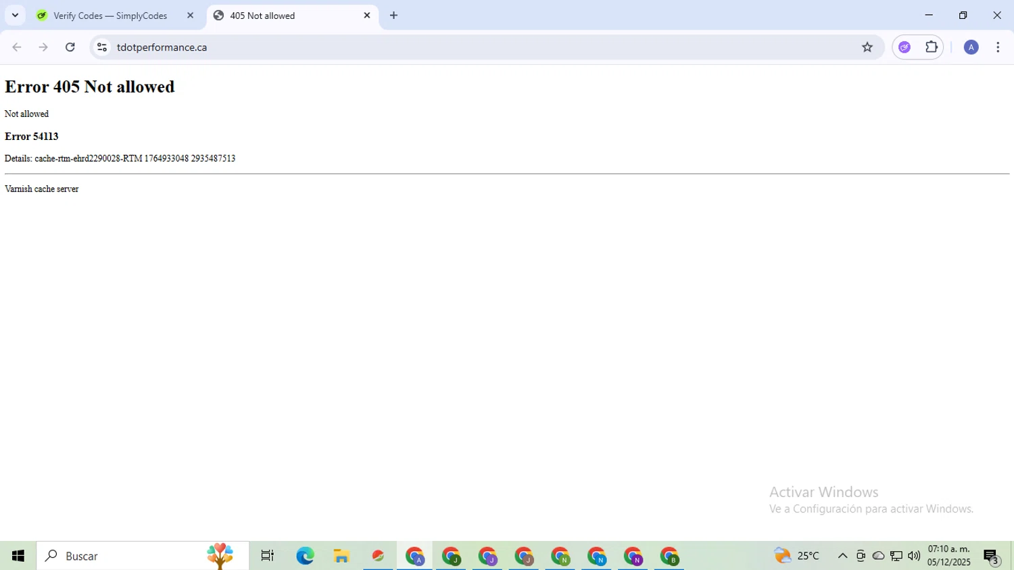Open a new browser tab
This screenshot has height=570, width=1014.
click(393, 16)
